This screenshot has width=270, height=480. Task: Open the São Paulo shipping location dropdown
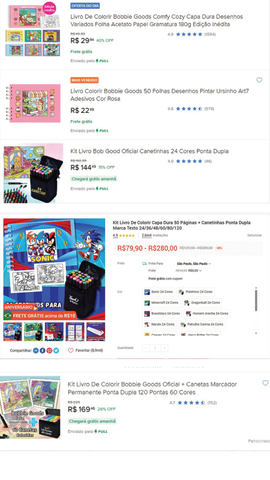194,263
